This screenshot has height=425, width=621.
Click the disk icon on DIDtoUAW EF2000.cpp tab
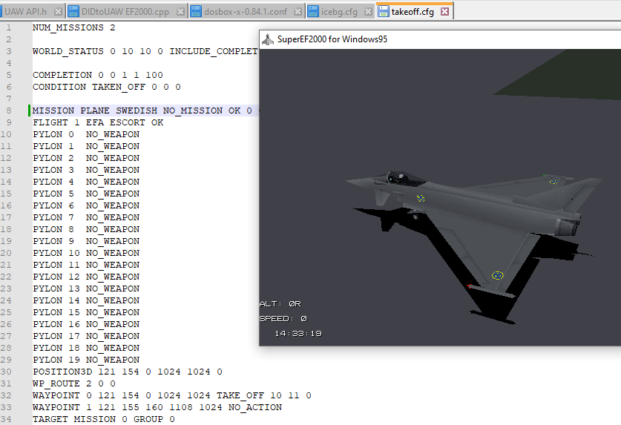point(73,12)
